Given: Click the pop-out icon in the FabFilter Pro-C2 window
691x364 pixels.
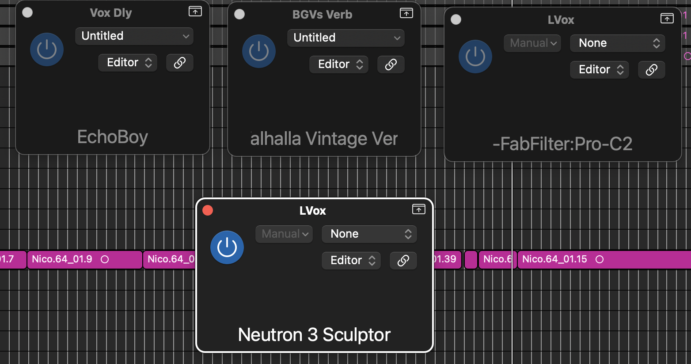Looking at the screenshot, I should [667, 18].
